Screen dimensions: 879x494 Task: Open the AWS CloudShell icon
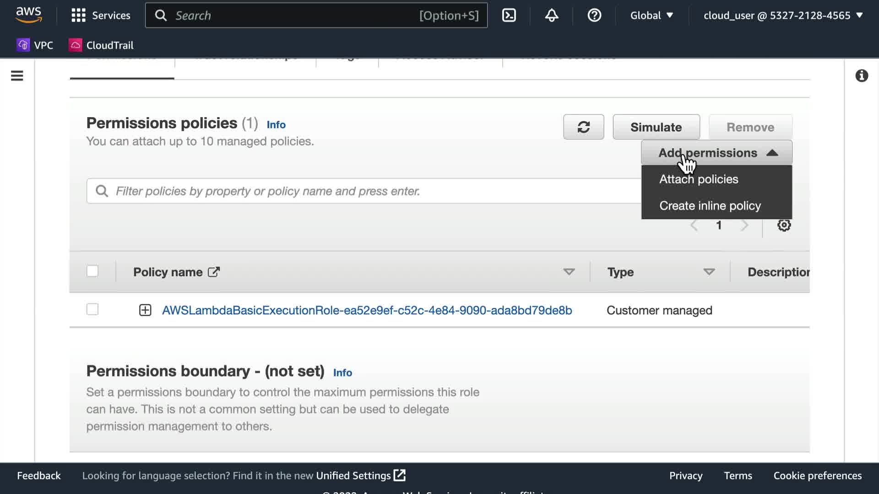tap(509, 16)
